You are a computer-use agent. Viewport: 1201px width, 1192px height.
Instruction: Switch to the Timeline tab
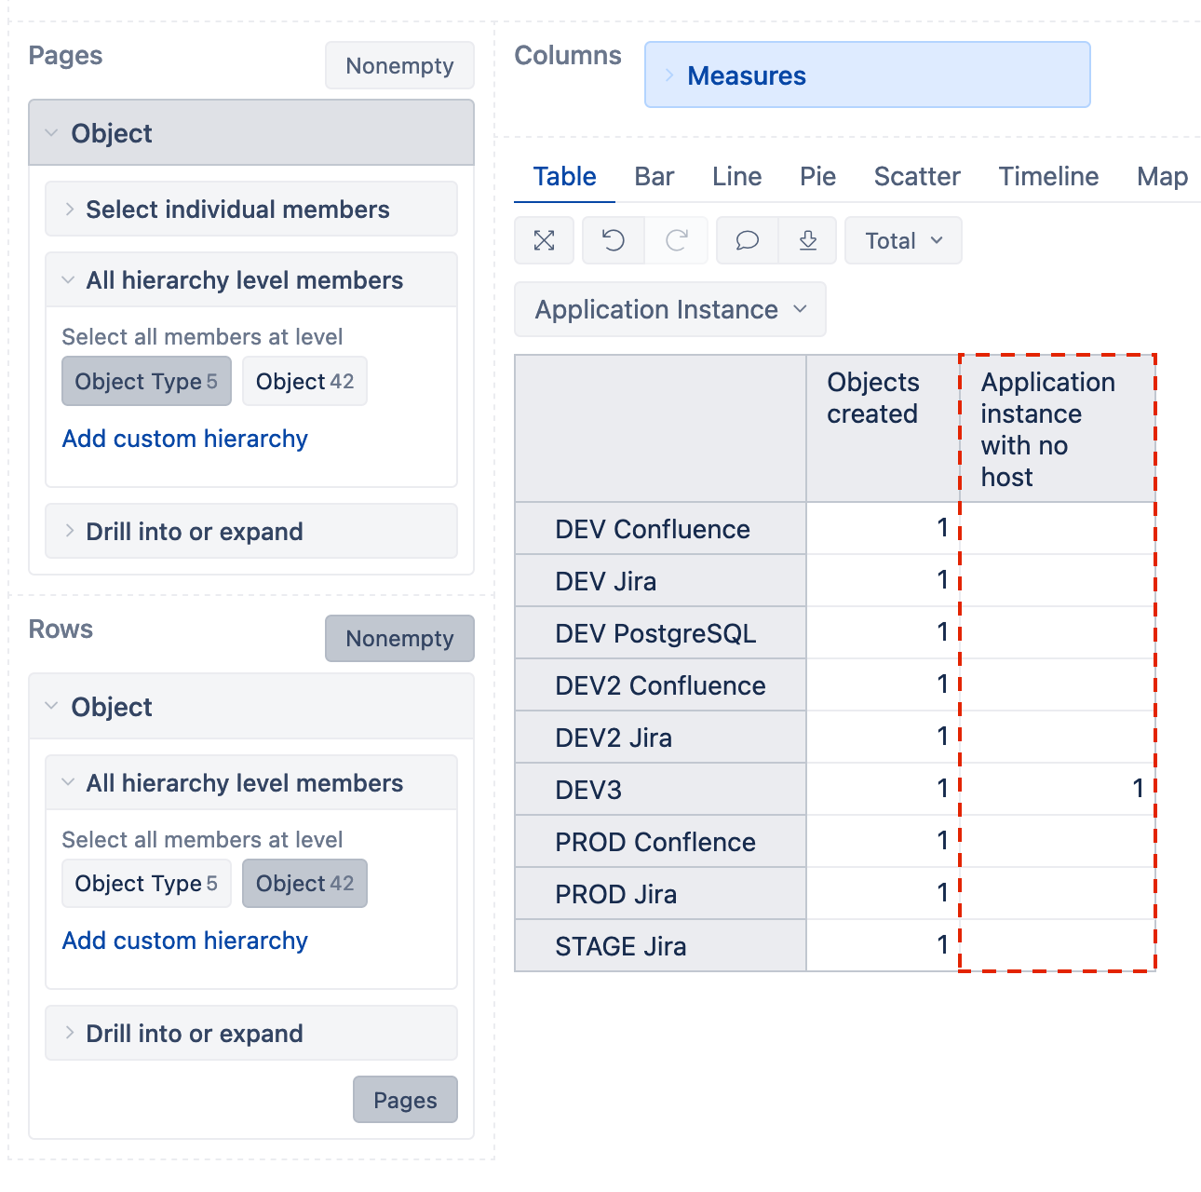(x=1048, y=176)
